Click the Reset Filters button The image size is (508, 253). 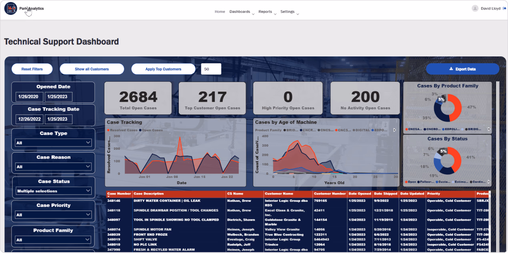[x=32, y=68]
